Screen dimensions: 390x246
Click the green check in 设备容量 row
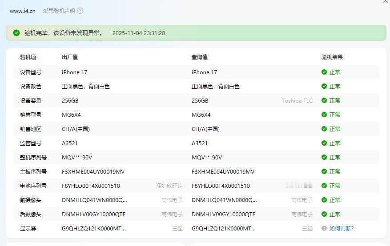pyautogui.click(x=324, y=100)
